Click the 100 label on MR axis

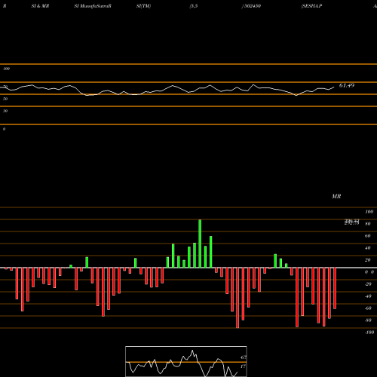369,212
